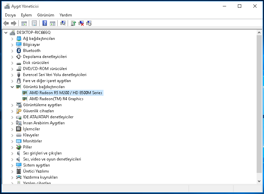Click the Aygıt Yöneticisi title bar icon
The image size is (264, 194).
coord(7,6)
